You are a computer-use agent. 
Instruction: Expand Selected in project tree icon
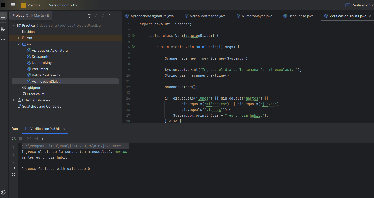point(96,16)
